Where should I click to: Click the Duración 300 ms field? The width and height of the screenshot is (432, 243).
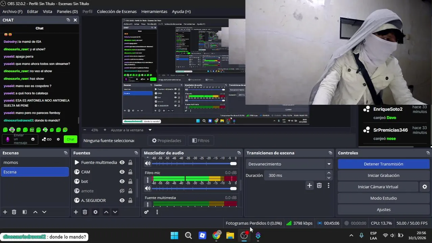coord(294,175)
